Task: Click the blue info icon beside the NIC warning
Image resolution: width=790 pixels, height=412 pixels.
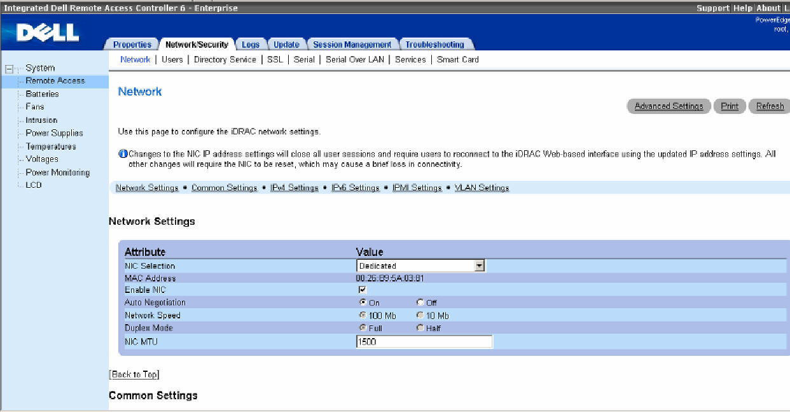Action: 123,154
